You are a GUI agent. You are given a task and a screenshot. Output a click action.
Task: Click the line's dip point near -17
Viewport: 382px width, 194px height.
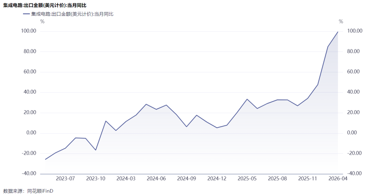tap(96, 150)
